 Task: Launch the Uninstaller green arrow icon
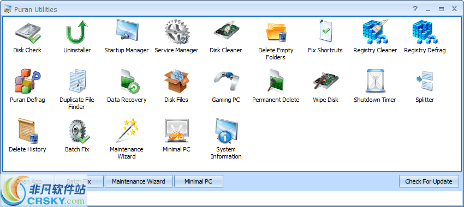77,32
